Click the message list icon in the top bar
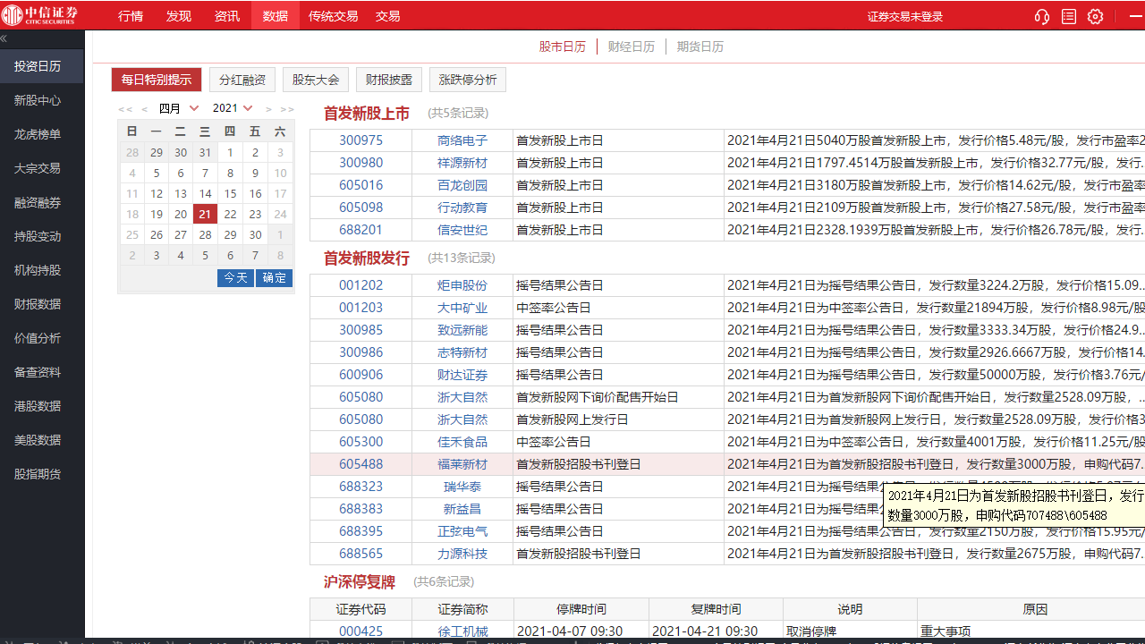This screenshot has width=1145, height=644. pyautogui.click(x=1068, y=15)
